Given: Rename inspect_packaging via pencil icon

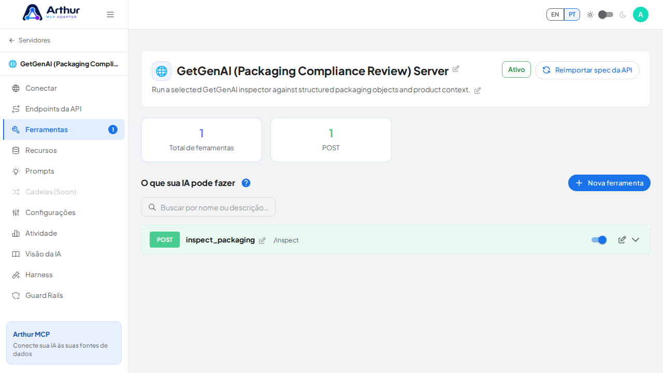Looking at the screenshot, I should [262, 240].
